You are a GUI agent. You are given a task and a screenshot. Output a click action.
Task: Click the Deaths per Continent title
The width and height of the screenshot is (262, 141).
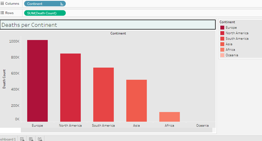(x=29, y=25)
